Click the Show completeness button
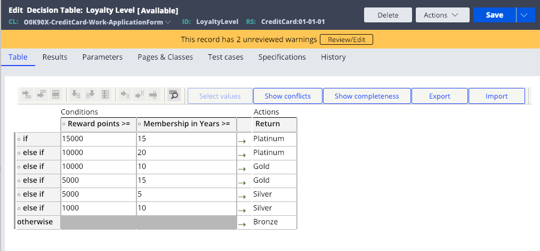Image resolution: width=540 pixels, height=251 pixels. click(367, 96)
